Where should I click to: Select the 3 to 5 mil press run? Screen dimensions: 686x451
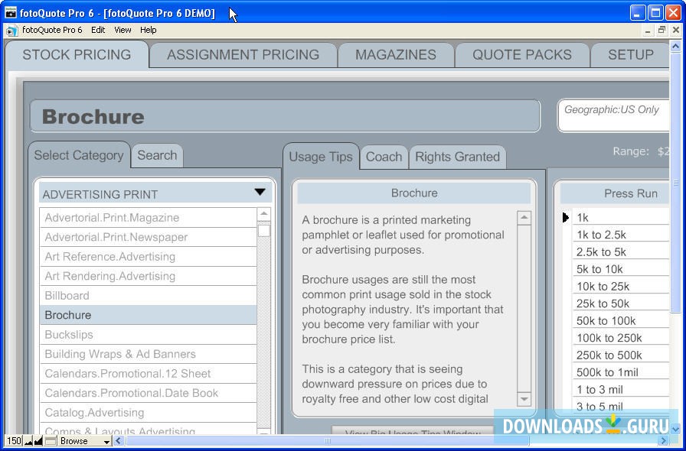click(620, 407)
